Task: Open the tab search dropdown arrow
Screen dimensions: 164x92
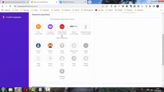Action: click(x=149, y=2)
